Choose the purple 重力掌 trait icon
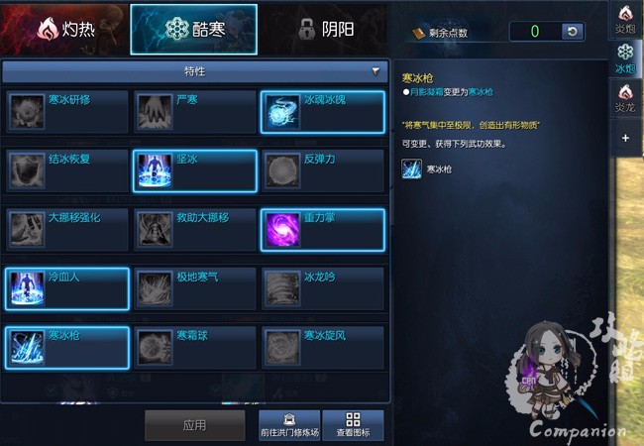Viewport: 644px width, 446px height. coord(282,230)
